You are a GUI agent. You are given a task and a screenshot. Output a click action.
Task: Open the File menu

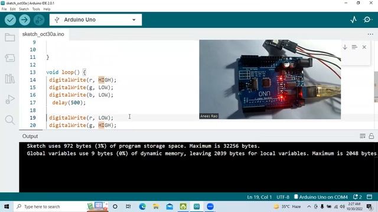click(x=4, y=9)
